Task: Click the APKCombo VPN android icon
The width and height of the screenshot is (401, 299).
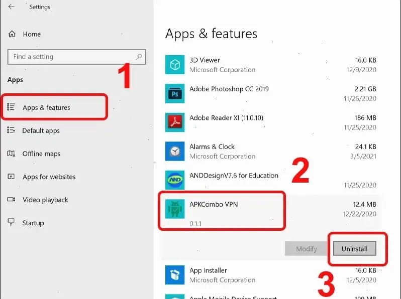Action: (x=175, y=209)
